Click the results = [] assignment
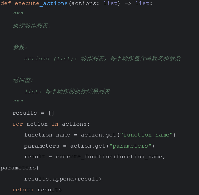Image resolution: width=199 pixels, height=195 pixels. (x=33, y=113)
